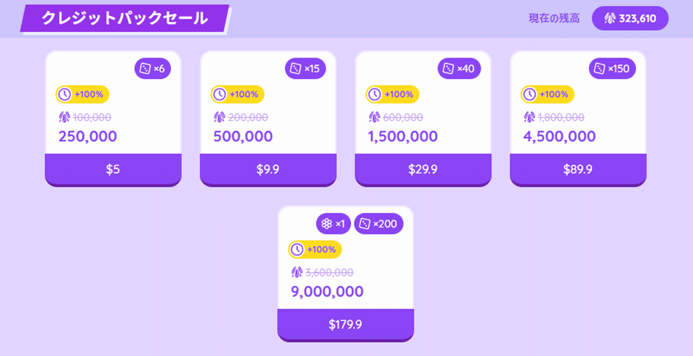Open the 323,610 current balance display

630,18
